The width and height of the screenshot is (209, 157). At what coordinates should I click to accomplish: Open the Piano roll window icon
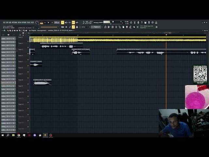109,27
